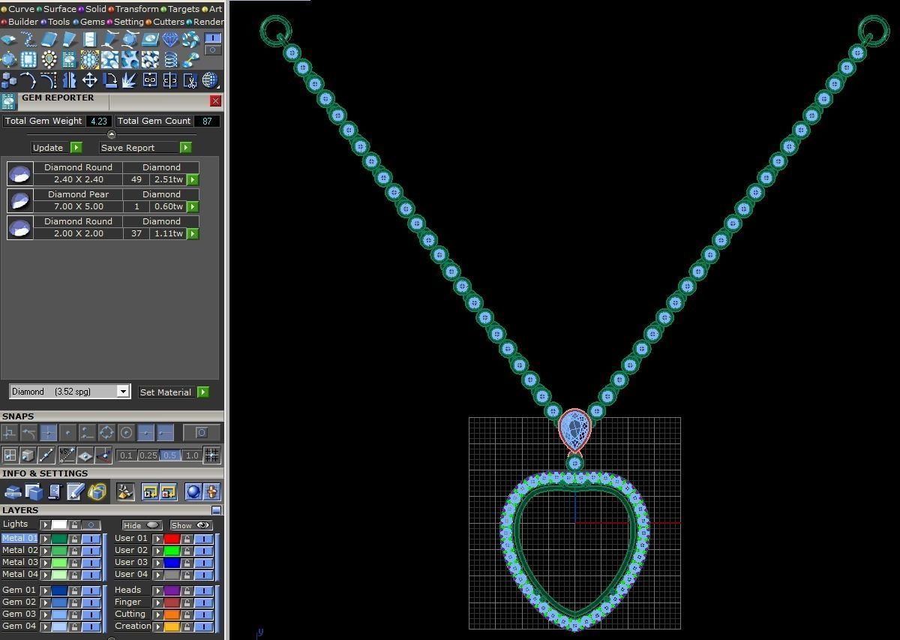The image size is (900, 640).
Task: Expand the Gem 03 layer arrow
Action: coord(45,614)
